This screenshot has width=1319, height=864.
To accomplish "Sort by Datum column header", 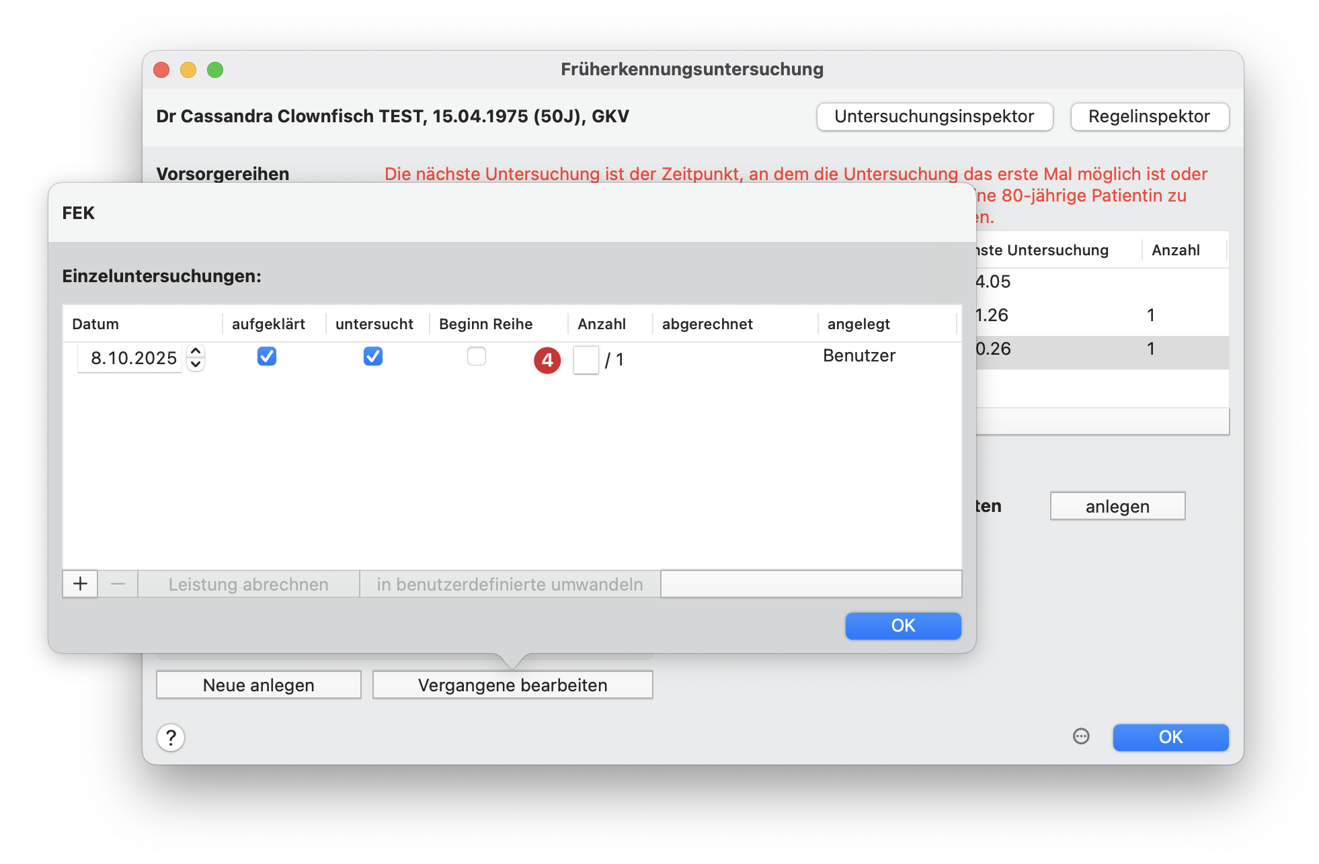I will [x=95, y=324].
